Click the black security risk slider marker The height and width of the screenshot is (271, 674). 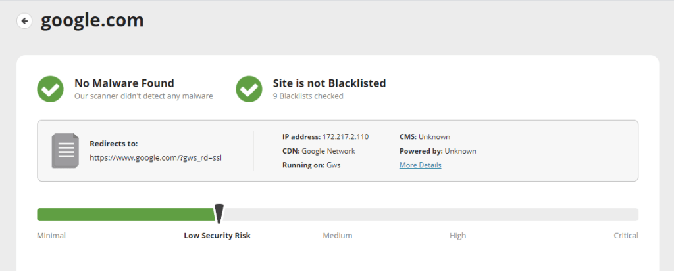point(219,213)
